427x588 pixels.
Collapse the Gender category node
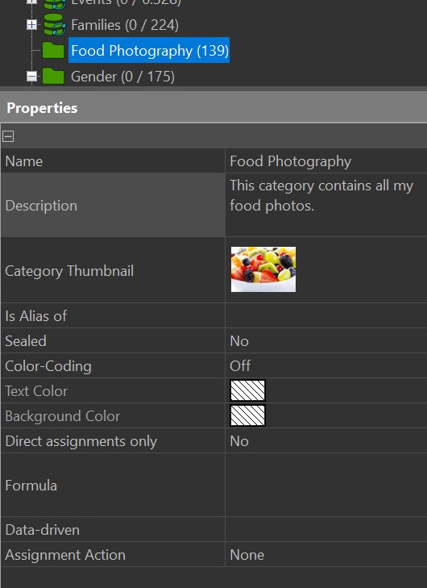pos(32,77)
